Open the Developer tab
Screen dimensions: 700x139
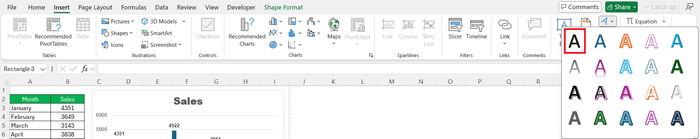pos(241,7)
